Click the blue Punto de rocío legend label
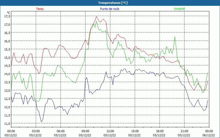 [109, 9]
